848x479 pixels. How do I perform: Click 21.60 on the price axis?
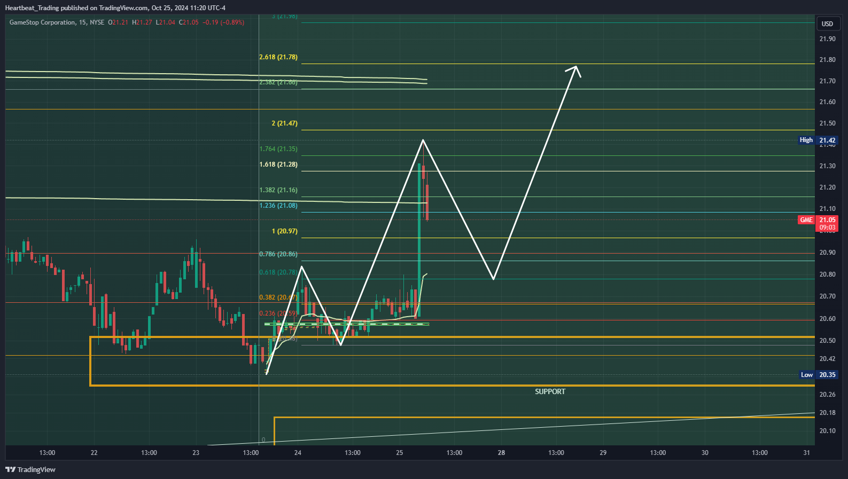click(x=827, y=102)
